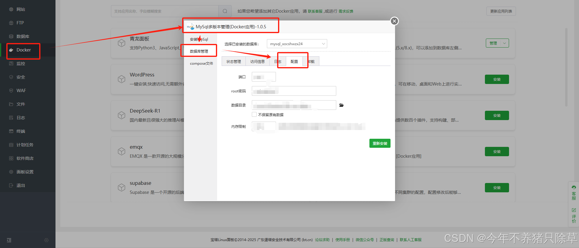
Task: Switch to 卸载 tab
Action: tap(311, 61)
